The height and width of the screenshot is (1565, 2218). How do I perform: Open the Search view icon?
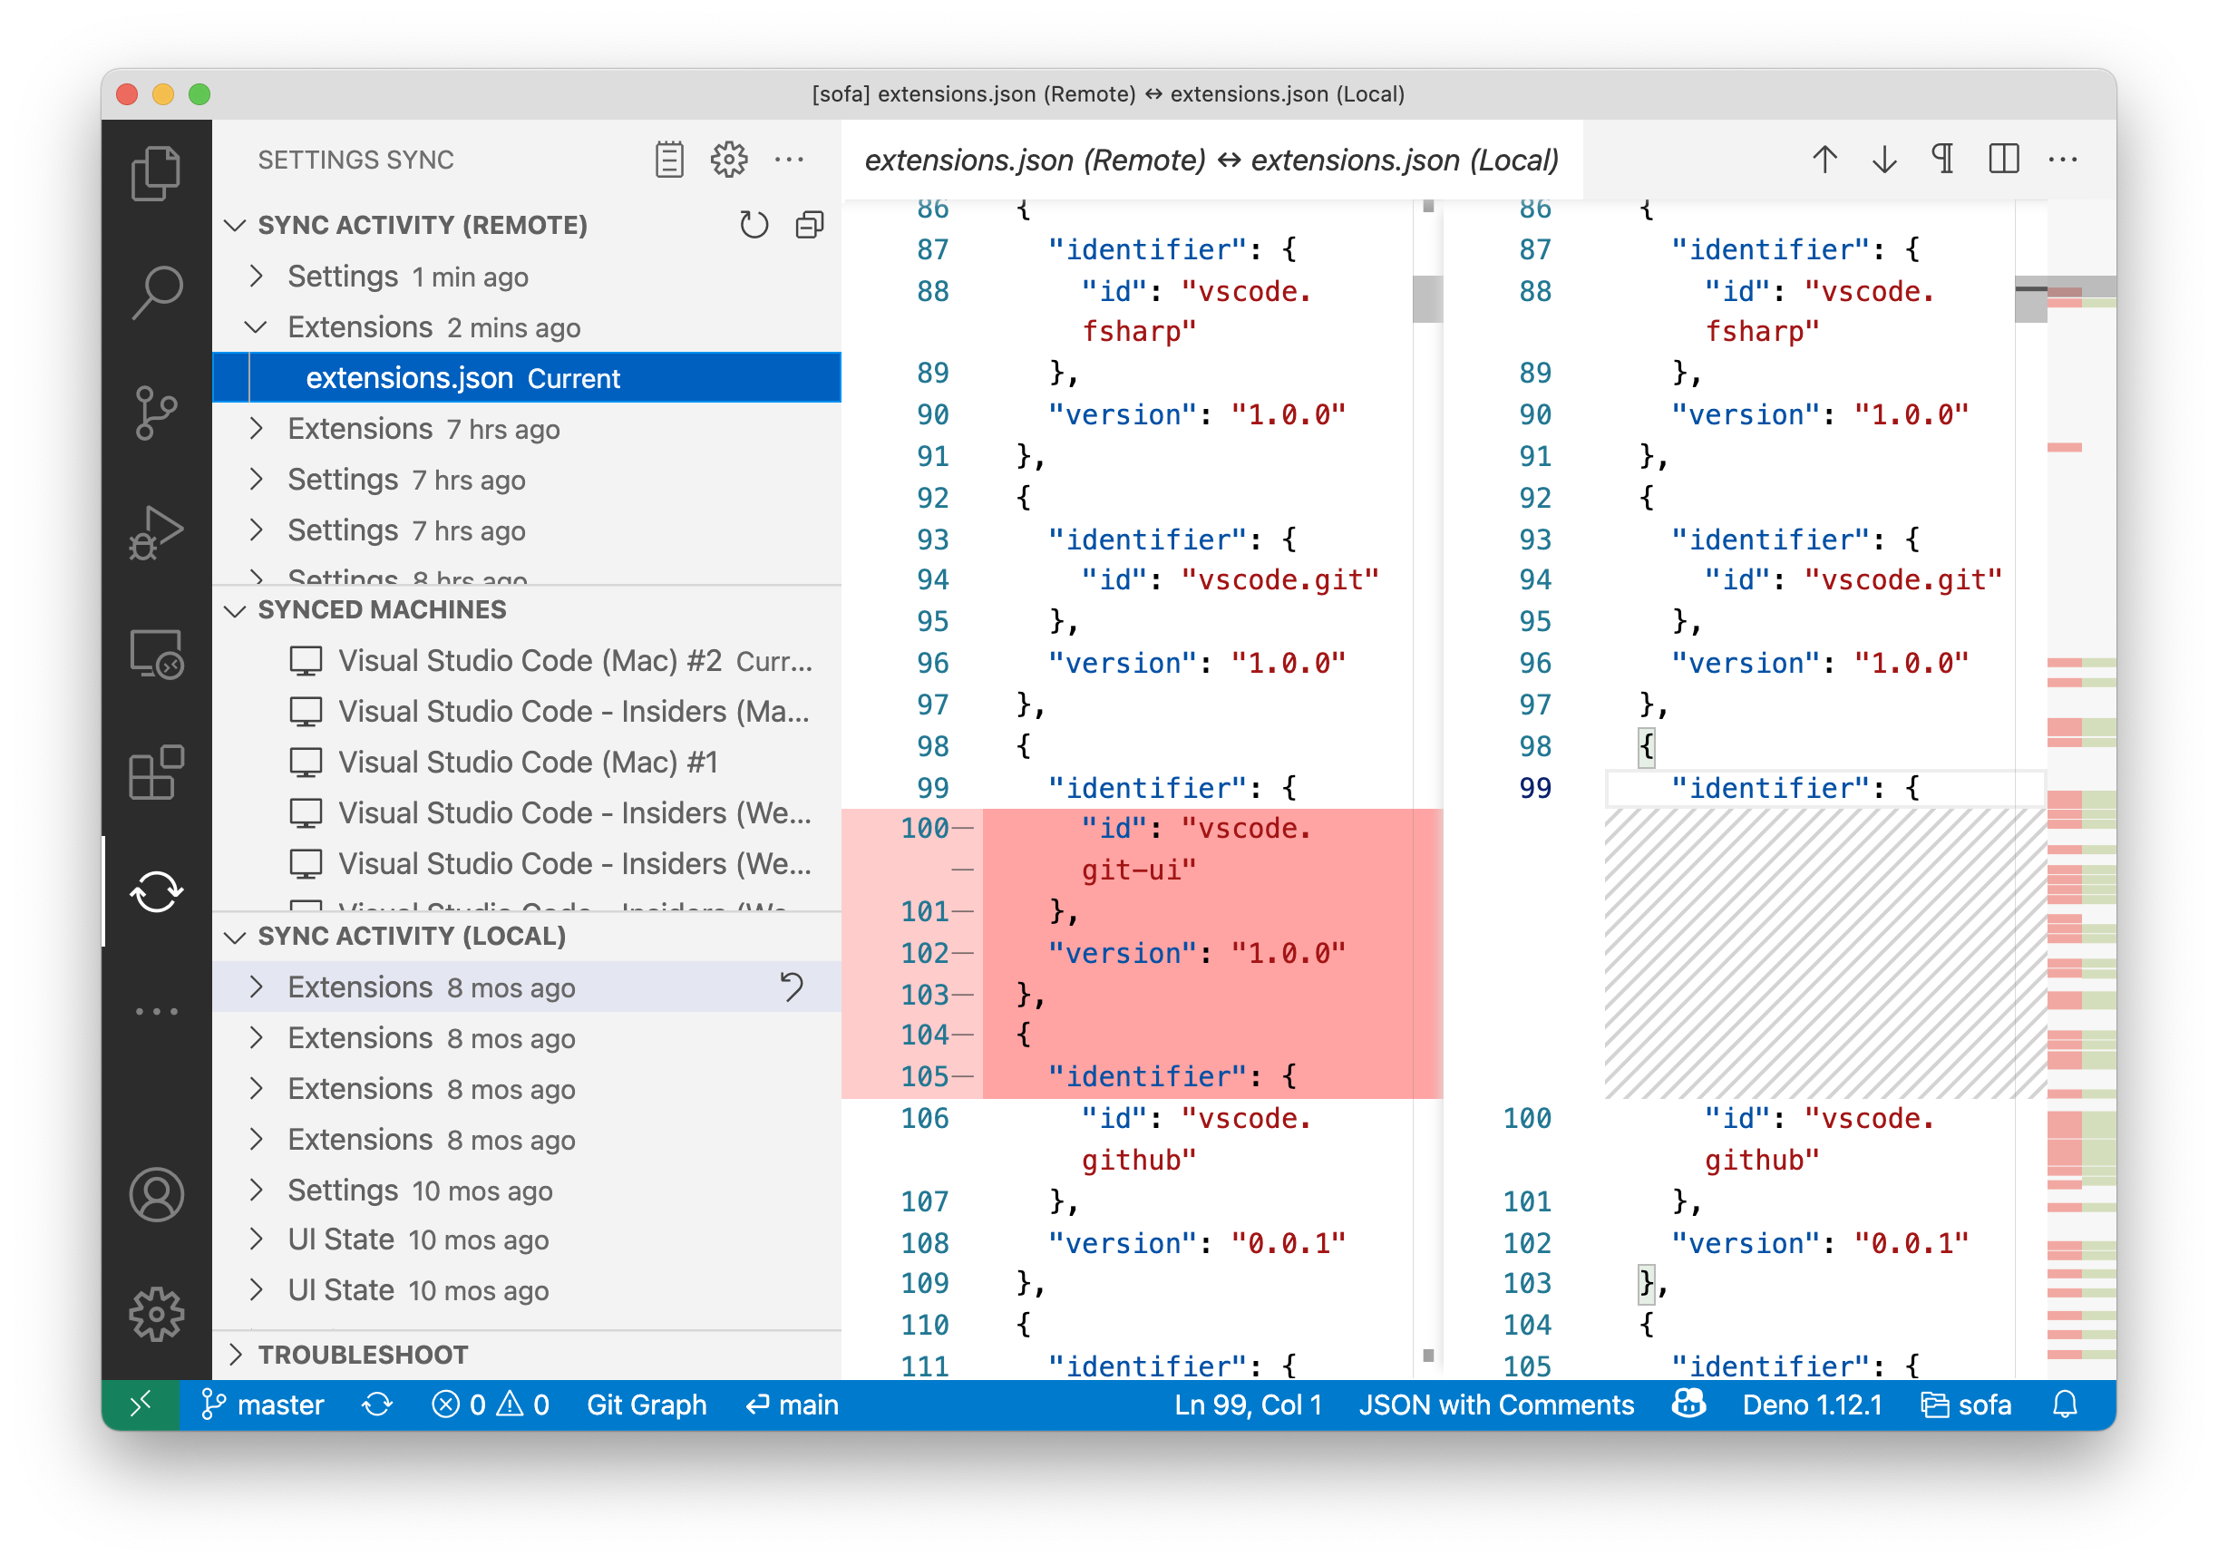[x=156, y=292]
